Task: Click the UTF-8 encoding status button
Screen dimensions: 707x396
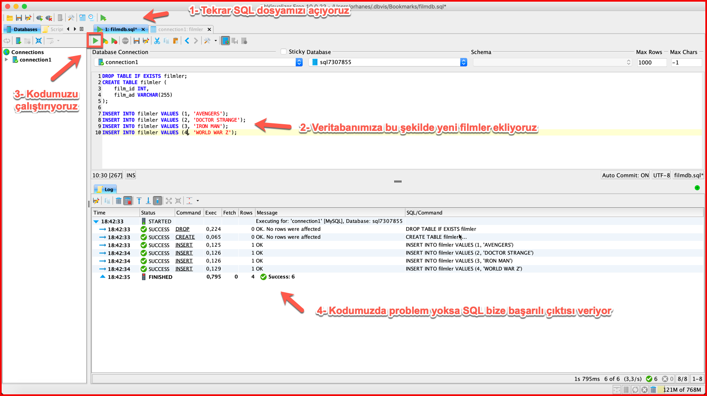Action: [x=661, y=175]
